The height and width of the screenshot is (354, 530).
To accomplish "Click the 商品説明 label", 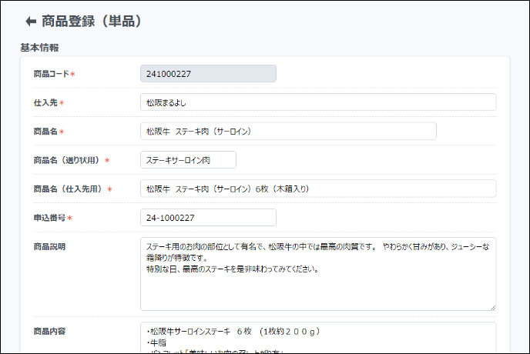I will click(49, 247).
